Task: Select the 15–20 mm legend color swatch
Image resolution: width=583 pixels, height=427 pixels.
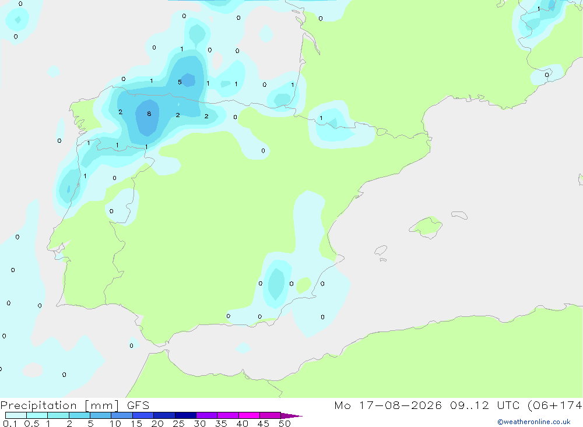Action: (143, 415)
